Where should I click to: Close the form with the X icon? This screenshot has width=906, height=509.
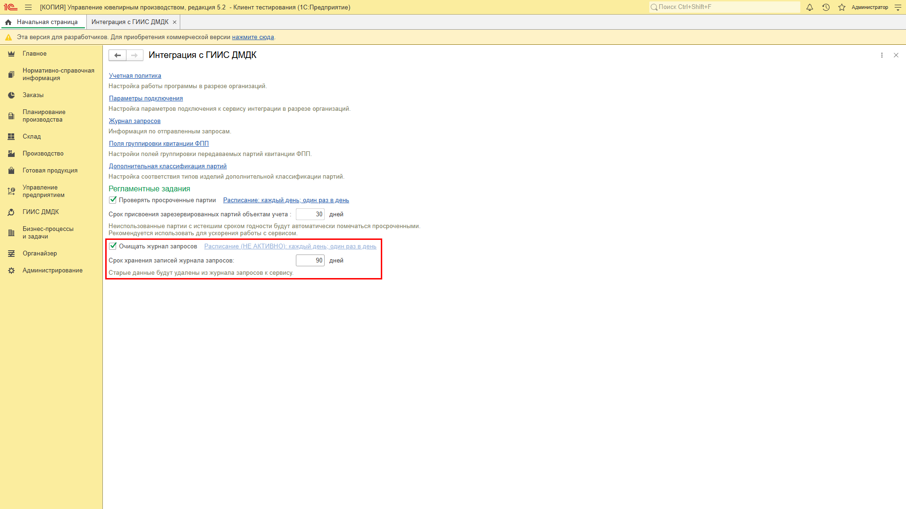pos(896,55)
